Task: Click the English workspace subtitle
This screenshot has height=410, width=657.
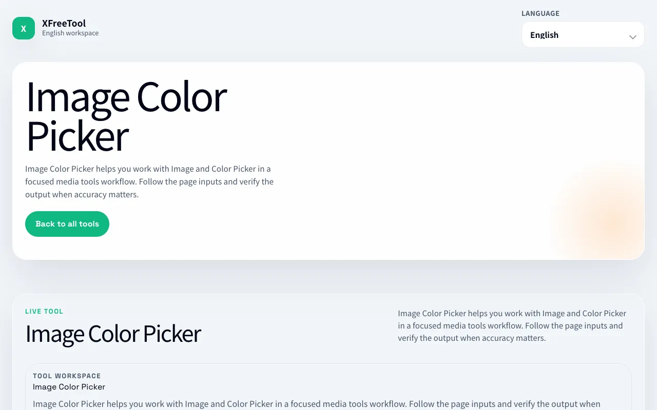Action: pos(70,33)
